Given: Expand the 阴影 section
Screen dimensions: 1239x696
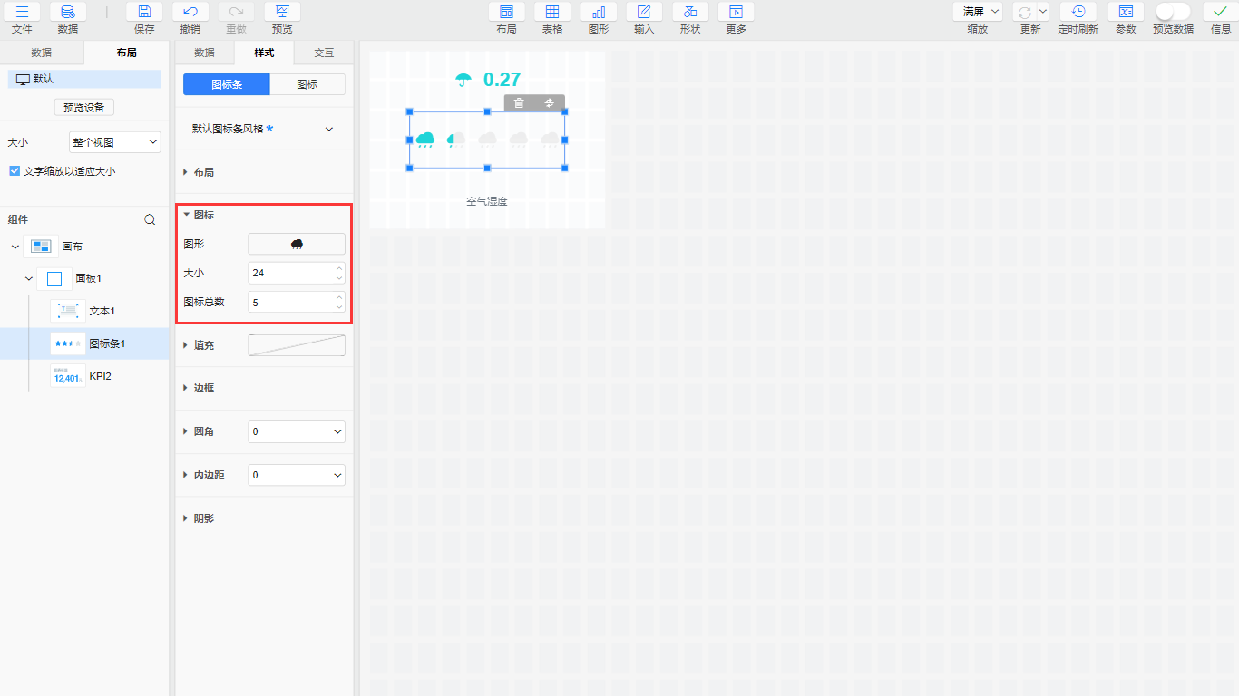Looking at the screenshot, I should click(x=187, y=518).
